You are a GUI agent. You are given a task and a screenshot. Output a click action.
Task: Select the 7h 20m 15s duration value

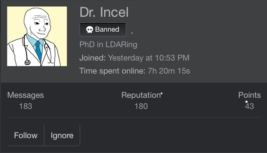[x=169, y=71]
